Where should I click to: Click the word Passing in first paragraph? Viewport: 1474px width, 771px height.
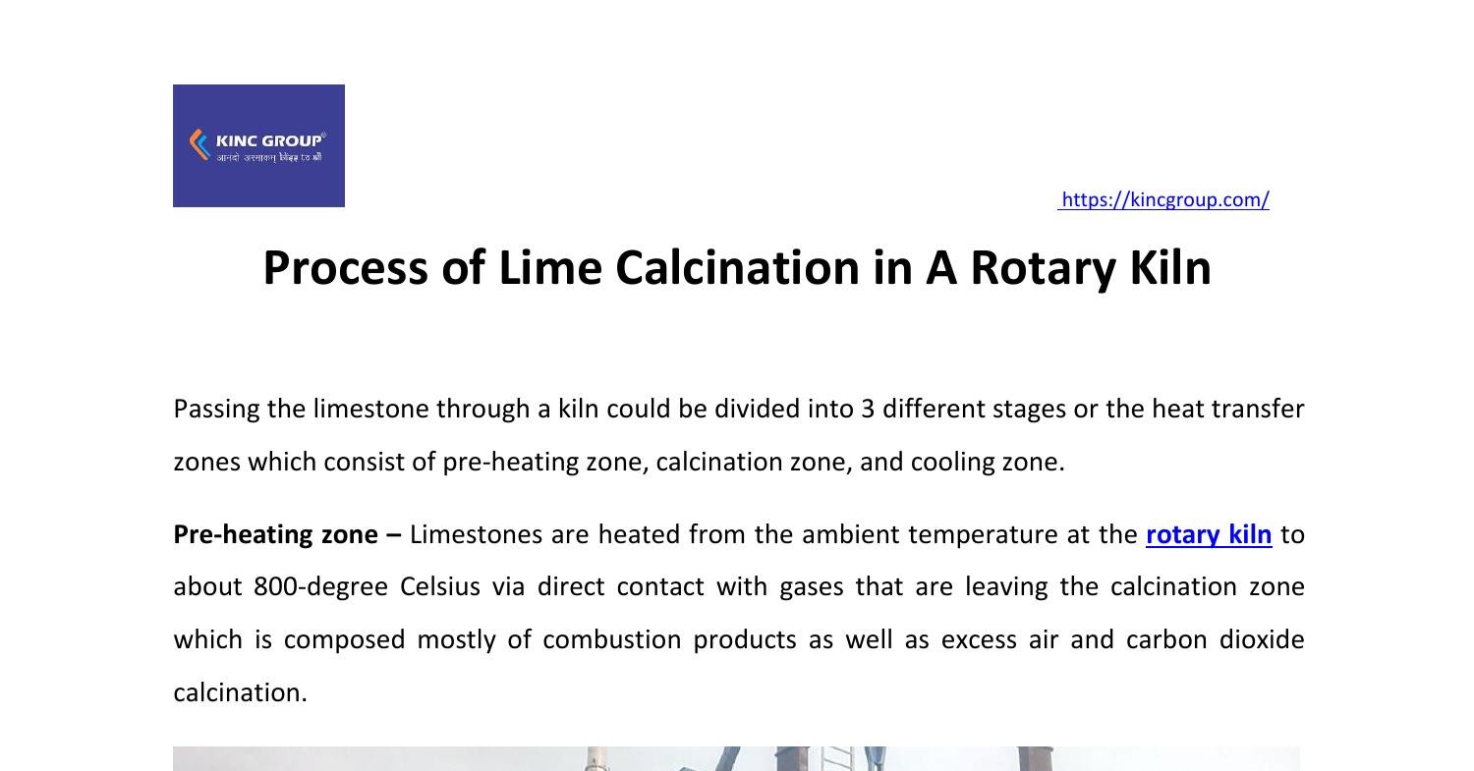(x=216, y=410)
